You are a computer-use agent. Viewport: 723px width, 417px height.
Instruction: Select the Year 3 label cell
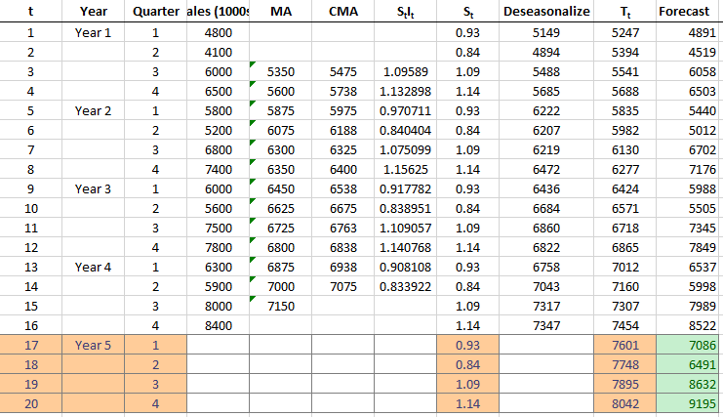tap(93, 188)
